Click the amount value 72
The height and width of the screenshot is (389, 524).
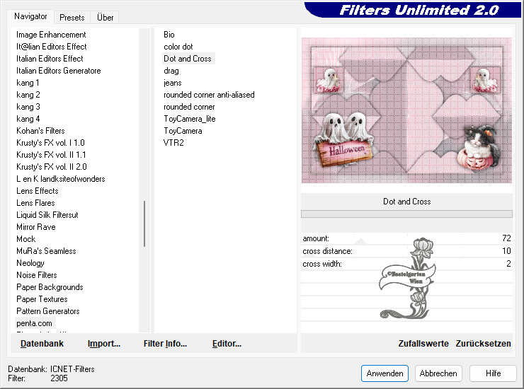(506, 238)
